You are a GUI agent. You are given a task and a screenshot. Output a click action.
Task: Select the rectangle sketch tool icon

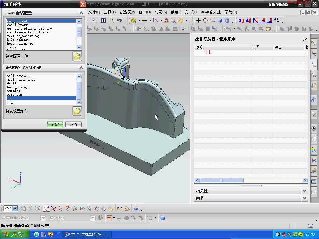click(212, 21)
